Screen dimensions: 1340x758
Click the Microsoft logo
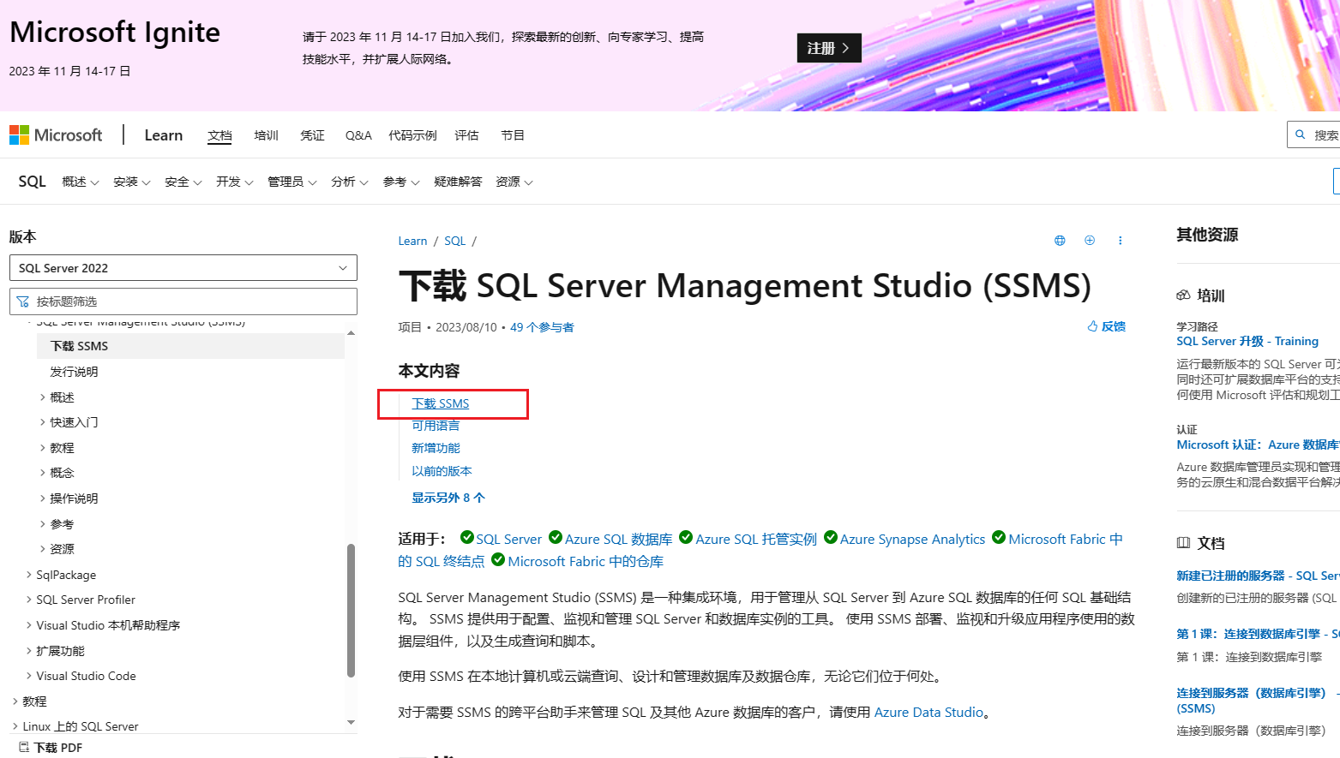[56, 135]
